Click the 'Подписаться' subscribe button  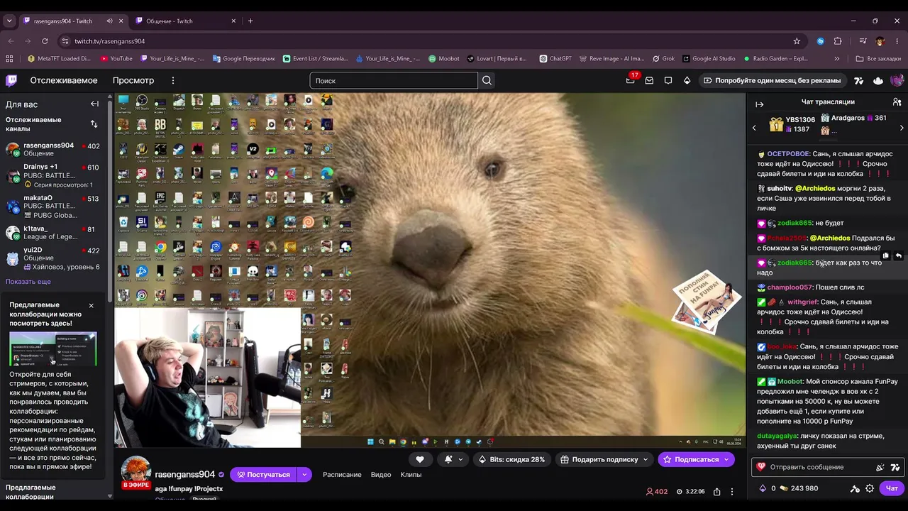(x=690, y=459)
